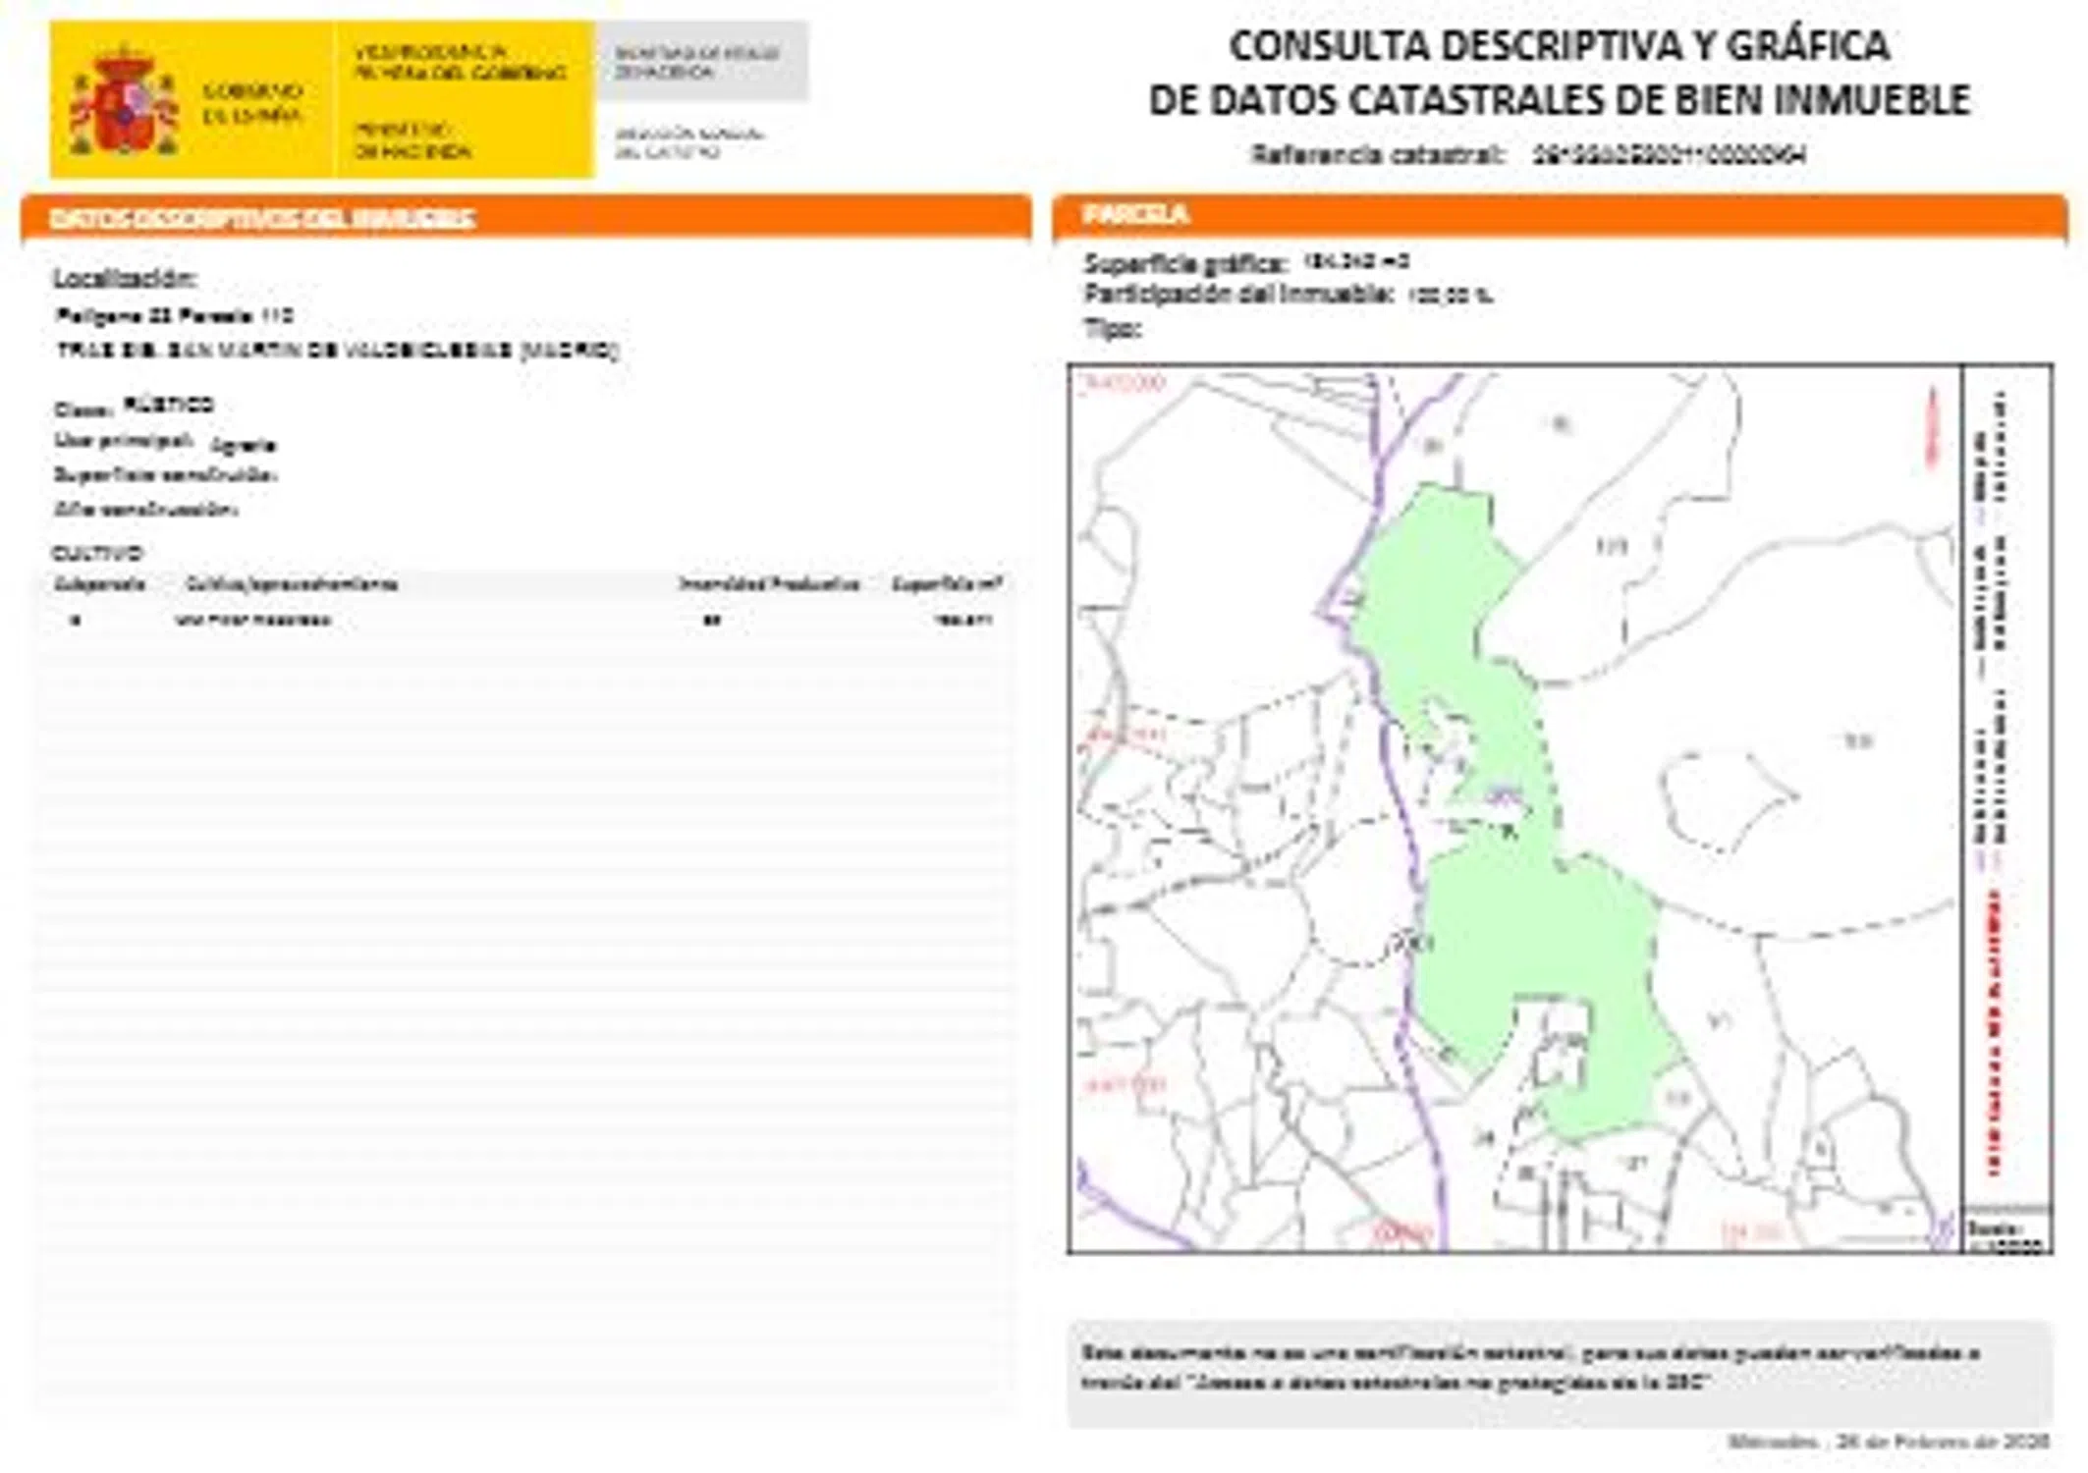Click the "Dirección General del Catastro" text

click(x=688, y=142)
